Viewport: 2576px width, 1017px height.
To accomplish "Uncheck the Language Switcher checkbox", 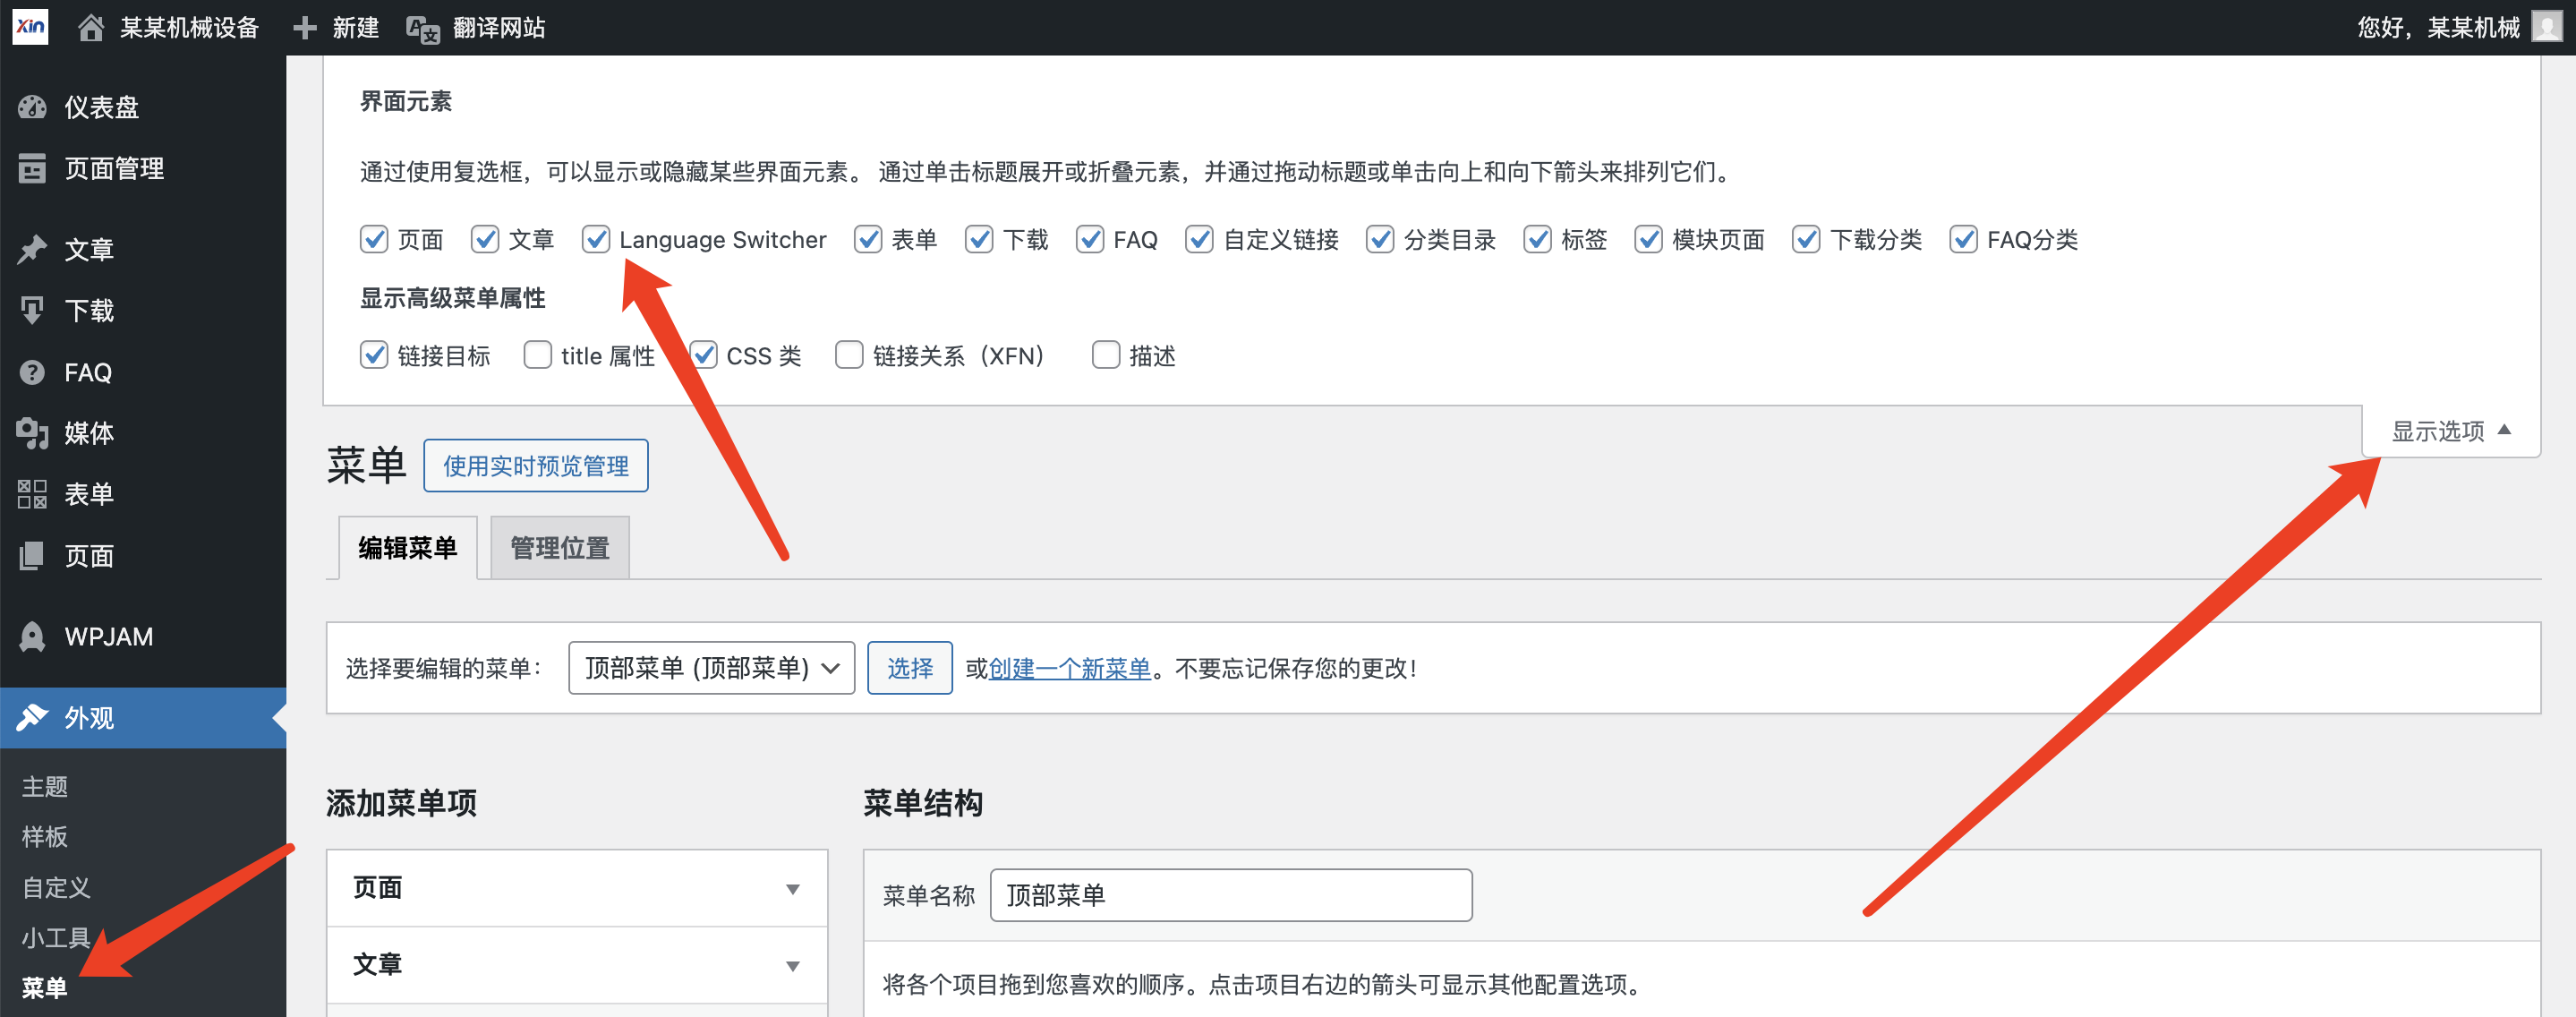I will [x=596, y=239].
